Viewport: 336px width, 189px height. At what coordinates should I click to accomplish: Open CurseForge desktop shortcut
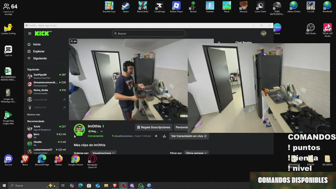click(160, 7)
